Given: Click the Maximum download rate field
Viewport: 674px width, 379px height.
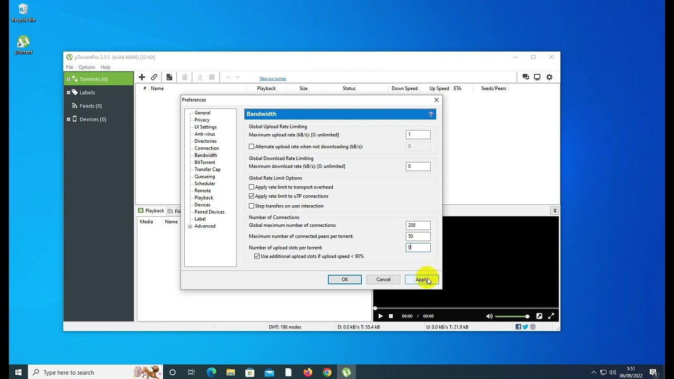Looking at the screenshot, I should (x=418, y=166).
